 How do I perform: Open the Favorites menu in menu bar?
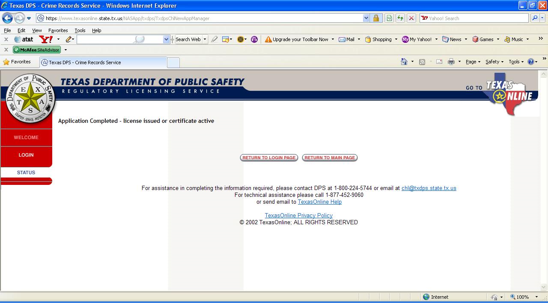58,30
